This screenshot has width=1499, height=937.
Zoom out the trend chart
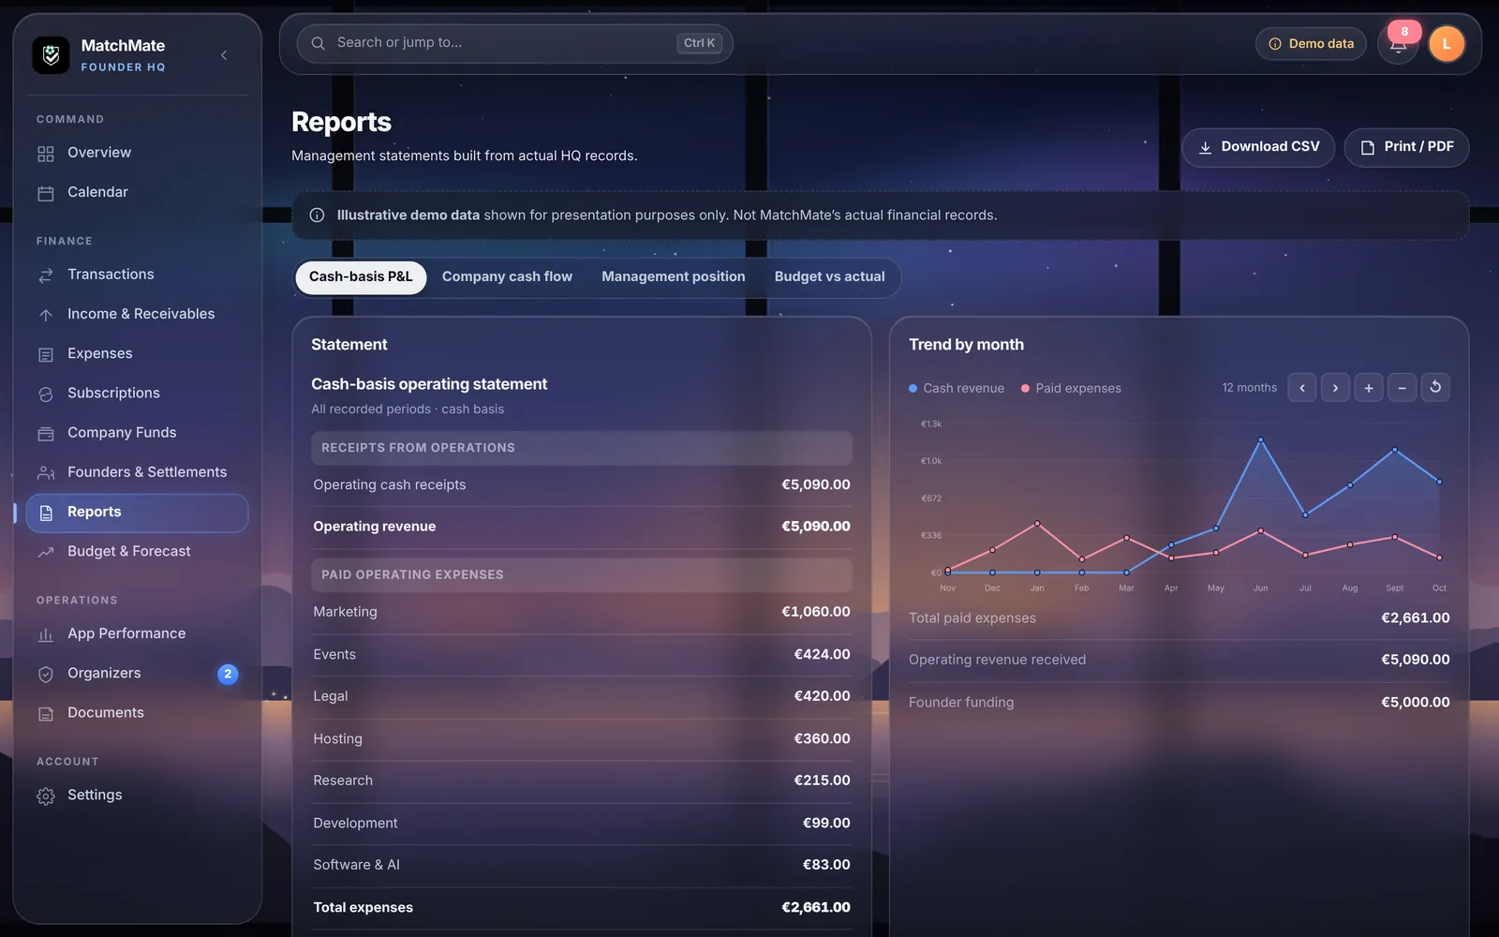tap(1402, 388)
